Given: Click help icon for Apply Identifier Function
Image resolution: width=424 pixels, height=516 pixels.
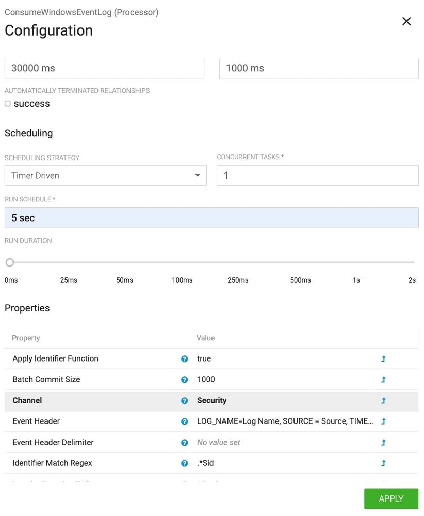Looking at the screenshot, I should pos(185,359).
